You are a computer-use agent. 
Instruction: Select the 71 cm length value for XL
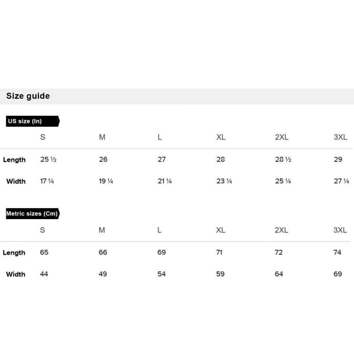(219, 253)
